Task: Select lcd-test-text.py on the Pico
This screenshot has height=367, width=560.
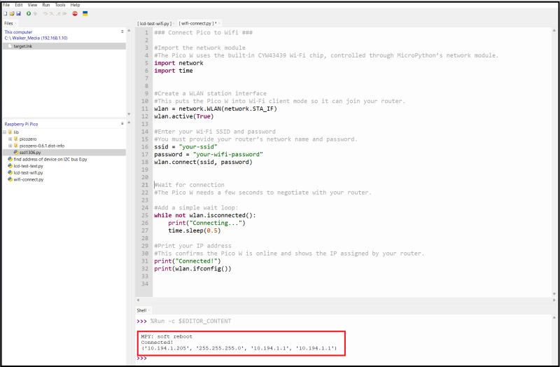Action: click(x=64, y=166)
